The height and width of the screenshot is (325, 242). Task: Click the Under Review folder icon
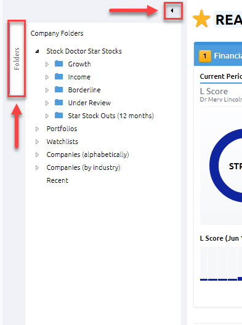(58, 102)
